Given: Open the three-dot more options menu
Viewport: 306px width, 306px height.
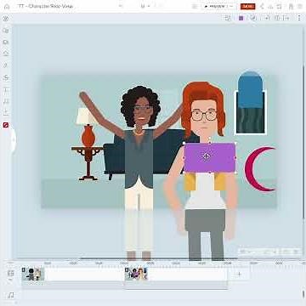Looking at the screenshot, I should [299, 18].
